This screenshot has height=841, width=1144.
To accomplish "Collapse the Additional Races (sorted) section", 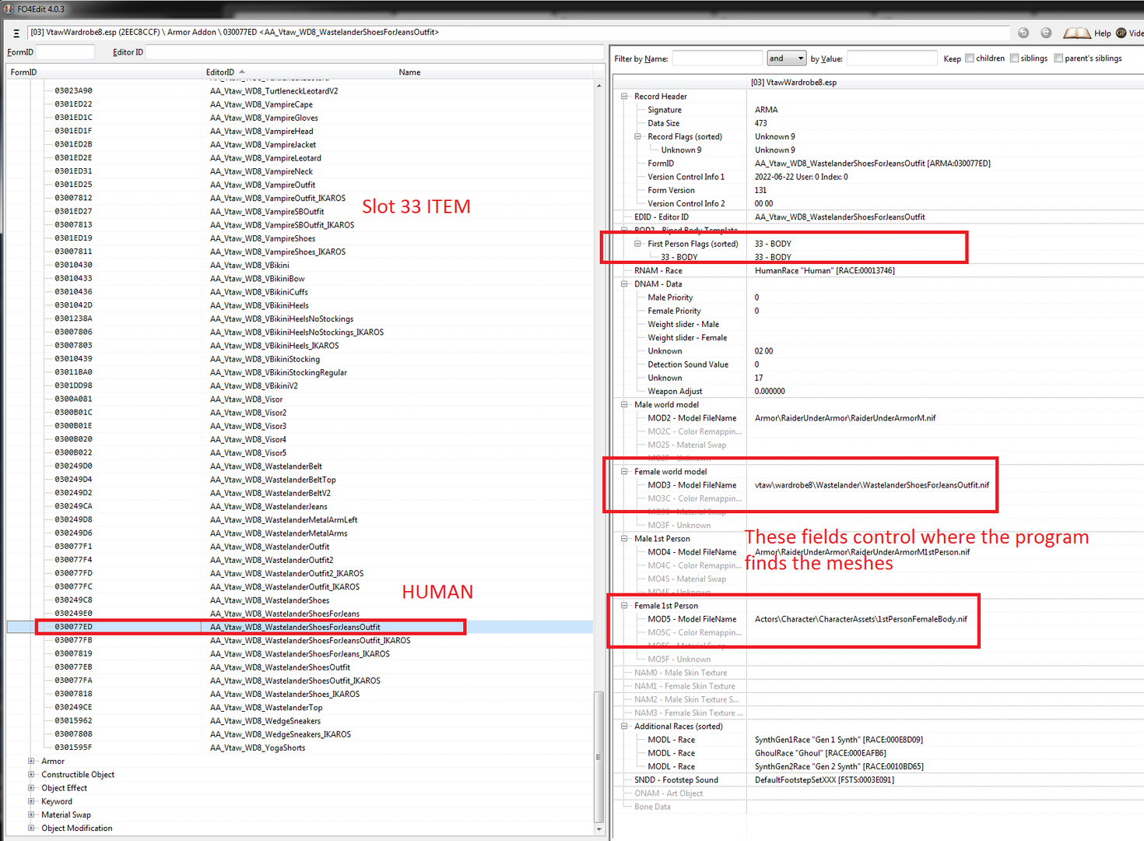I will coord(624,727).
